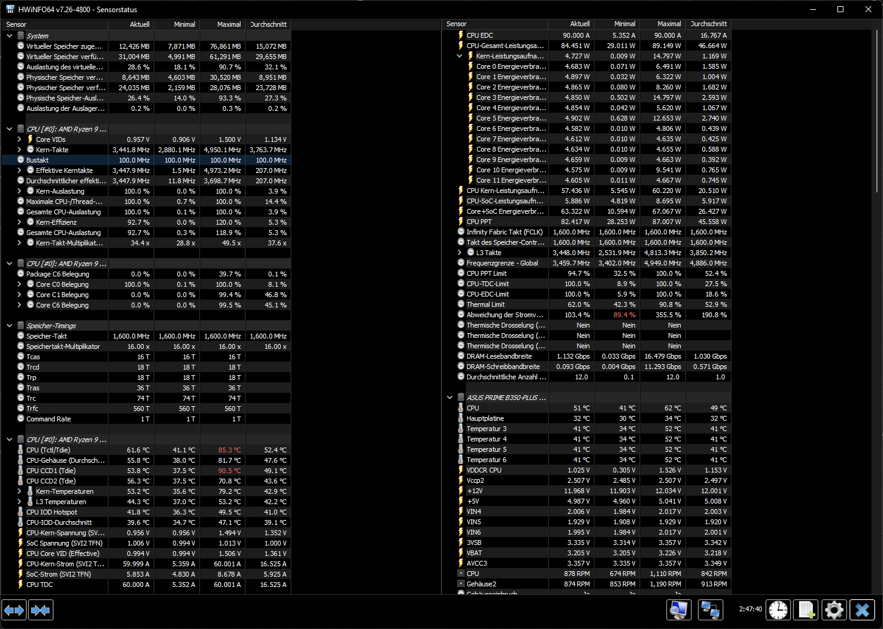Viewport: 883px width, 629px height.
Task: Click the lightning icon beside +12V
Action: click(461, 491)
